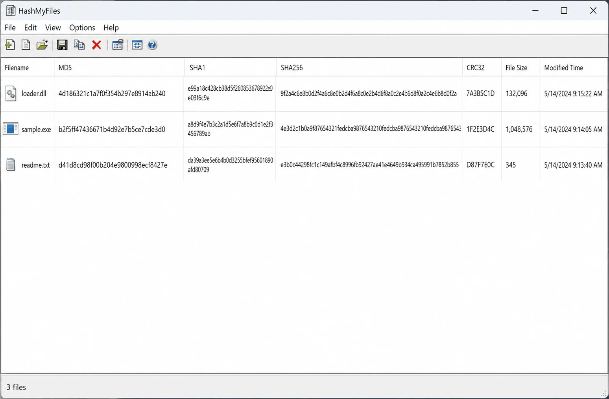Sort by the SHA256 column header

369,68
